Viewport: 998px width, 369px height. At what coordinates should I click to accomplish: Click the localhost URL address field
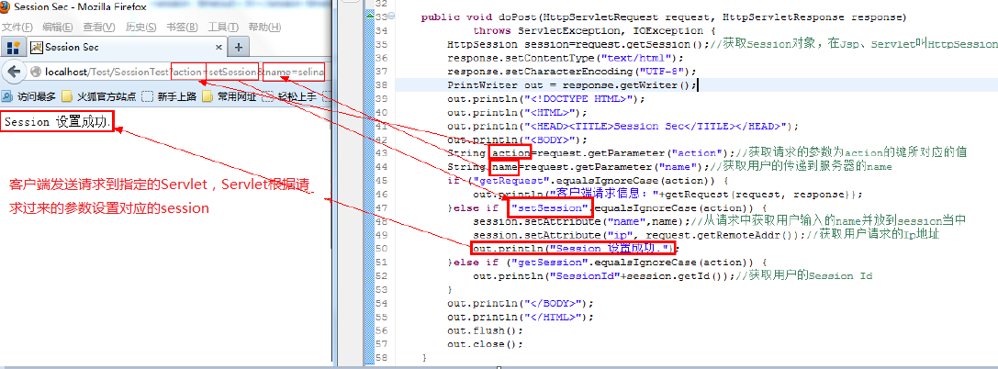pyautogui.click(x=178, y=72)
